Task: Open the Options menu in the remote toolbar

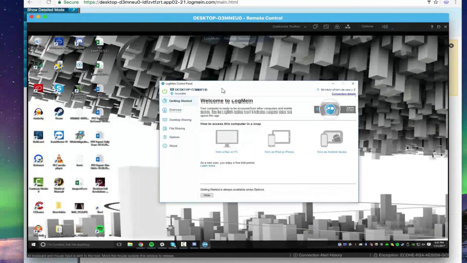Action: coord(367,26)
